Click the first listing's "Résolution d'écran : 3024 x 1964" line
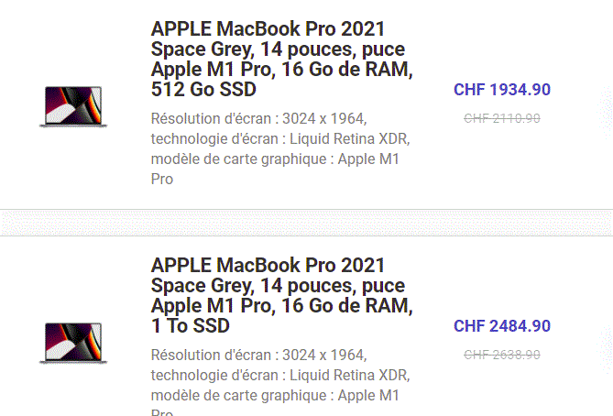 (x=258, y=118)
